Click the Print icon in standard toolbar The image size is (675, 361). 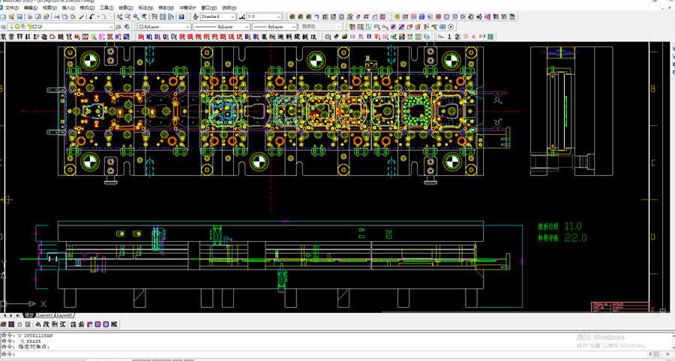click(x=28, y=16)
